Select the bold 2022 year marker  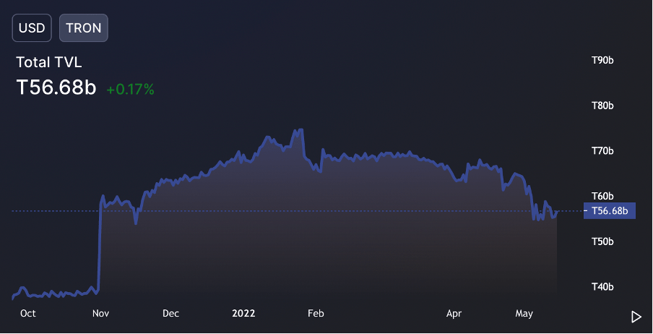click(x=243, y=314)
